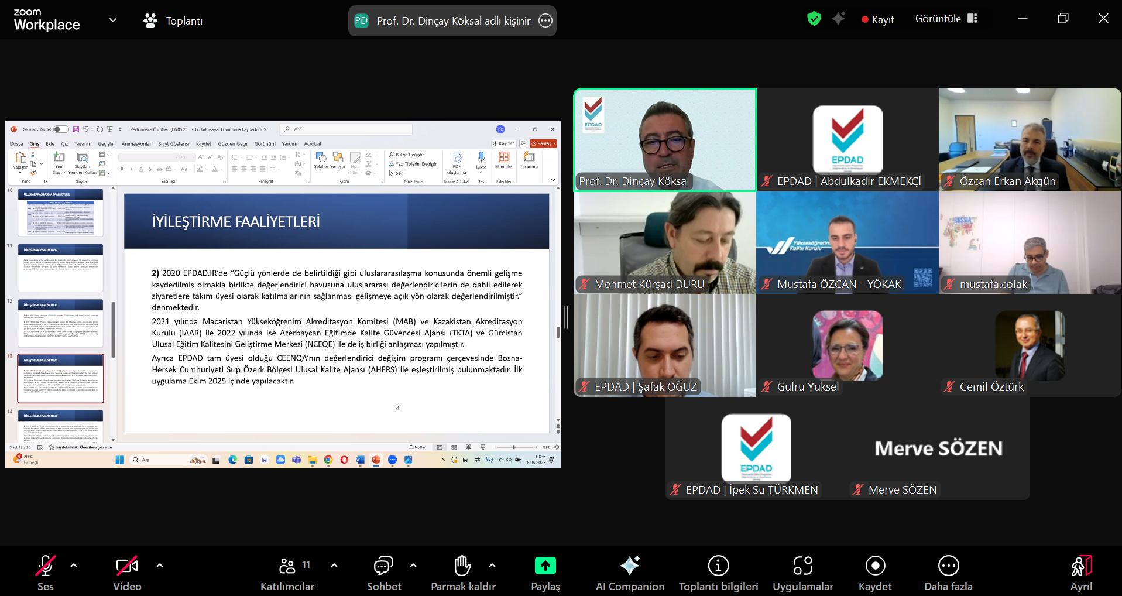Open the Daha fazla options
The height and width of the screenshot is (596, 1122).
948,566
